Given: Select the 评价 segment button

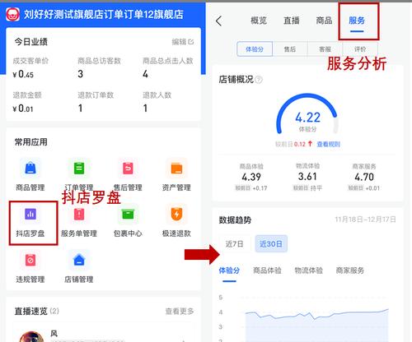Looking at the screenshot, I should click(x=360, y=49).
